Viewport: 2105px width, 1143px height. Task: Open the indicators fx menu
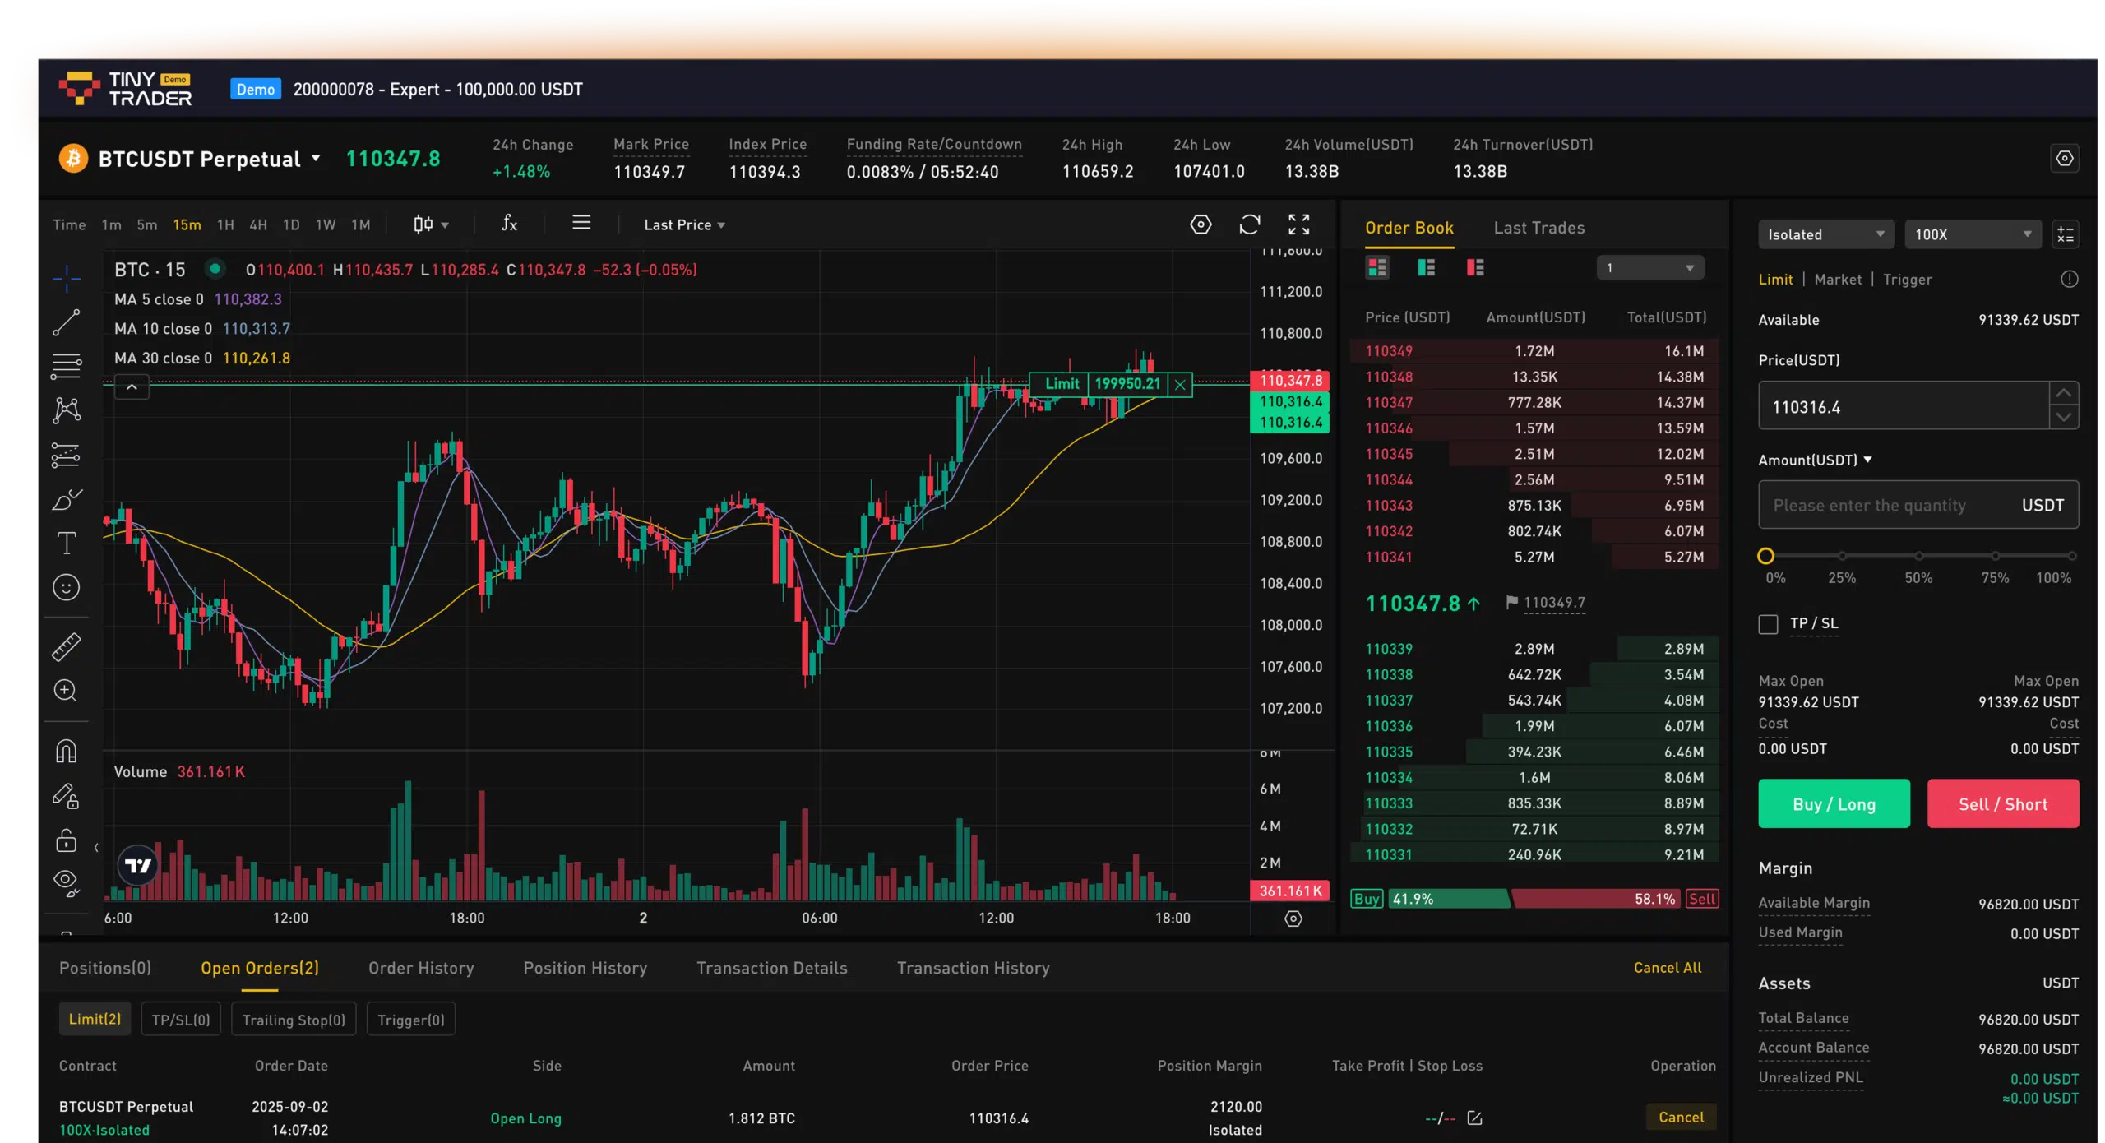click(509, 224)
